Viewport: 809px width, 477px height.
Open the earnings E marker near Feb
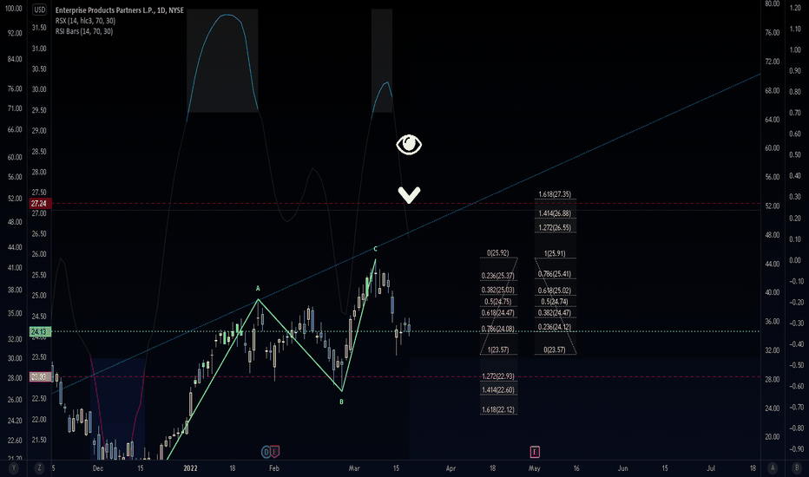click(x=275, y=452)
